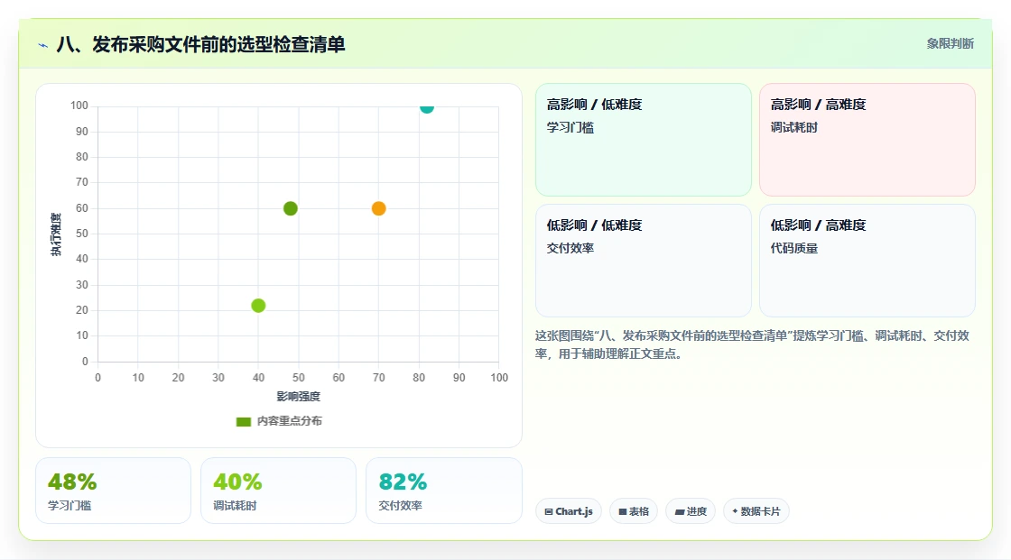Click the 进度 tag

coord(691,511)
